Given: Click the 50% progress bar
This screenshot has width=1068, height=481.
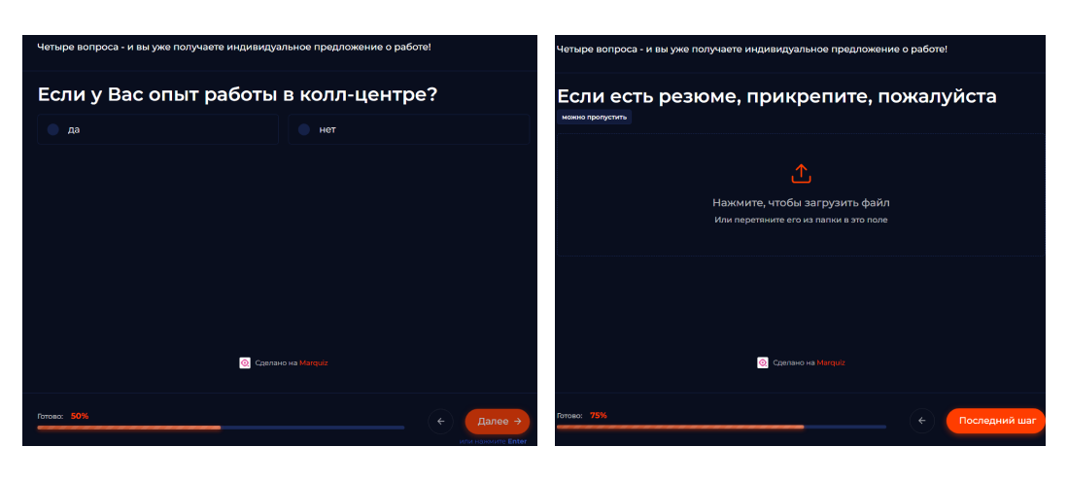Looking at the screenshot, I should 221,428.
